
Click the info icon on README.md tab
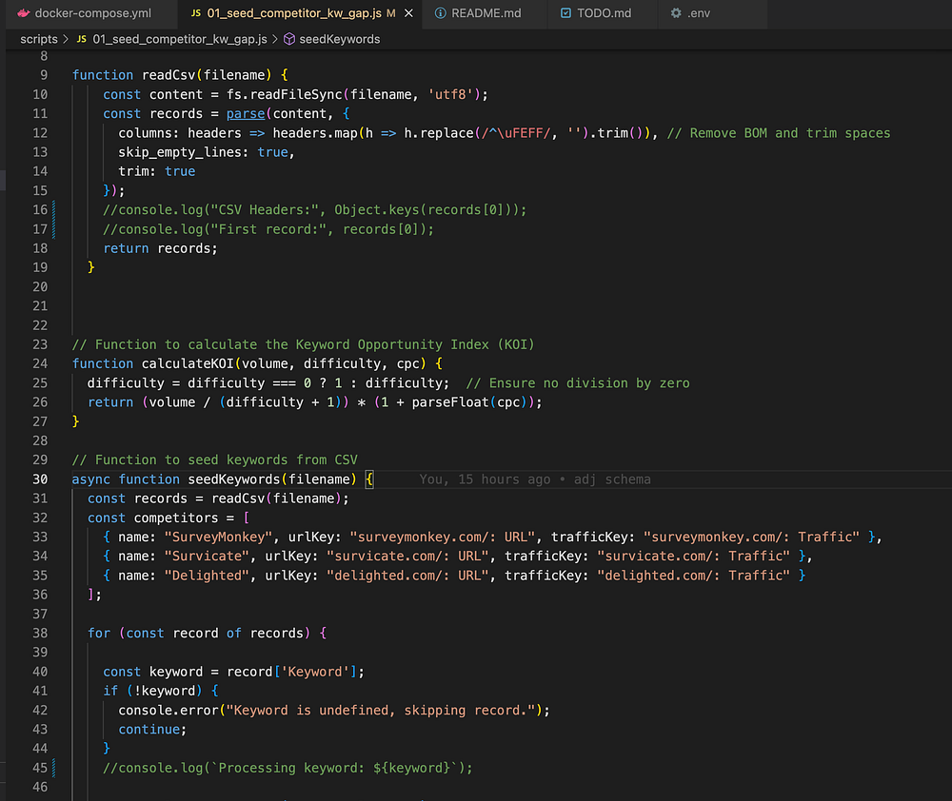click(441, 14)
